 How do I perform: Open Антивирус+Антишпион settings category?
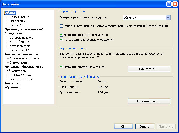[22, 54]
